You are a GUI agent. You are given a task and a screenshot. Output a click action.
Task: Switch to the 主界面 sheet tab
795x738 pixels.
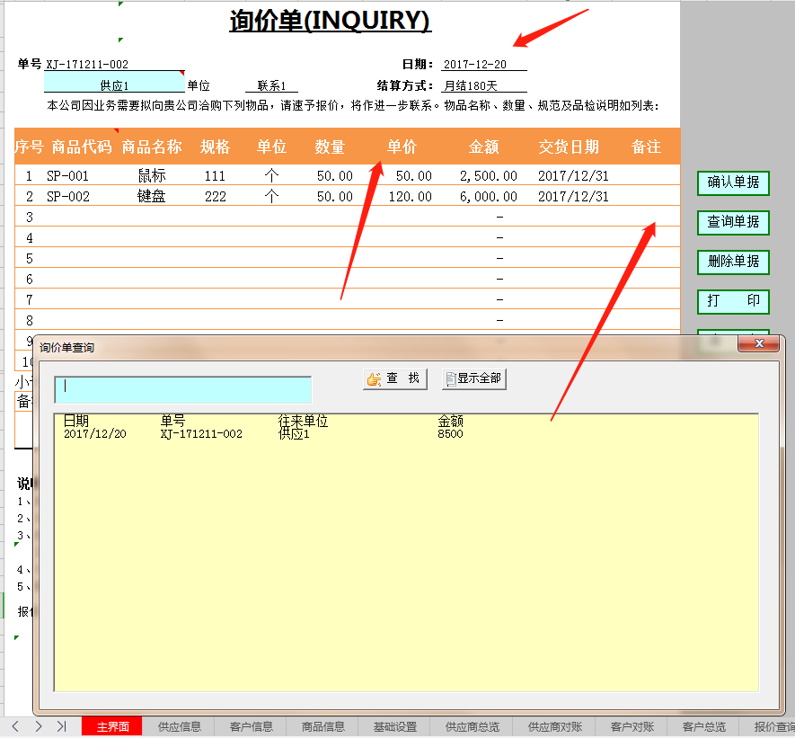coord(112,727)
